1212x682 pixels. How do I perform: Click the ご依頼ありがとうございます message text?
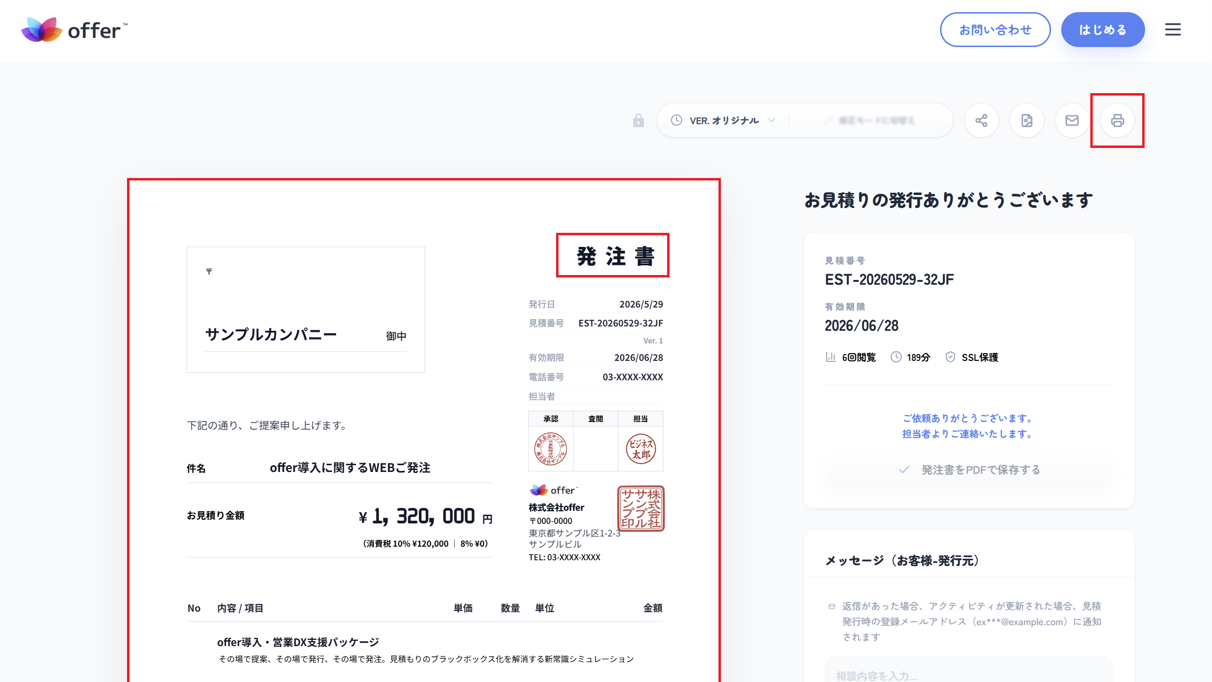(969, 418)
